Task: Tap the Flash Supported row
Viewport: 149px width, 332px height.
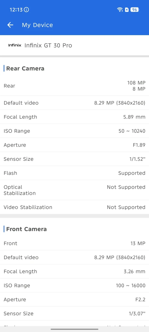Action: (74, 173)
